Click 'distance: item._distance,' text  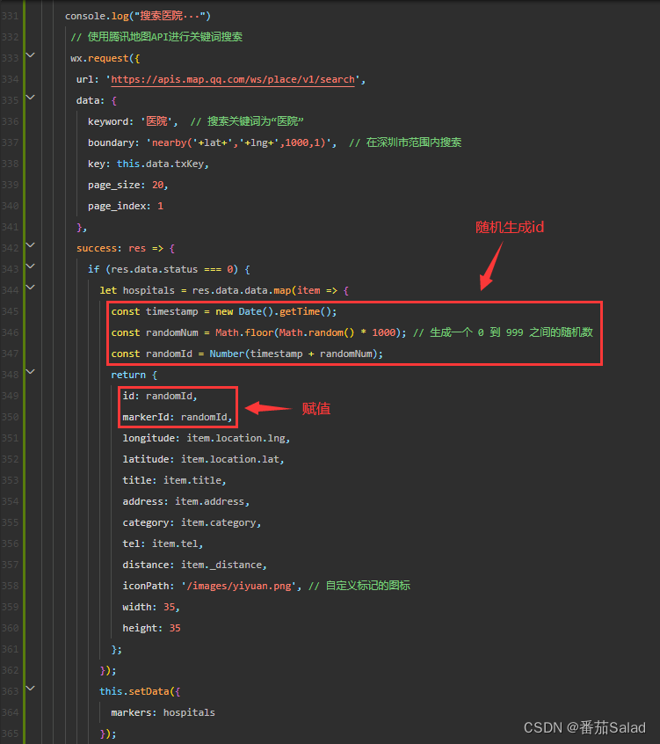(194, 565)
